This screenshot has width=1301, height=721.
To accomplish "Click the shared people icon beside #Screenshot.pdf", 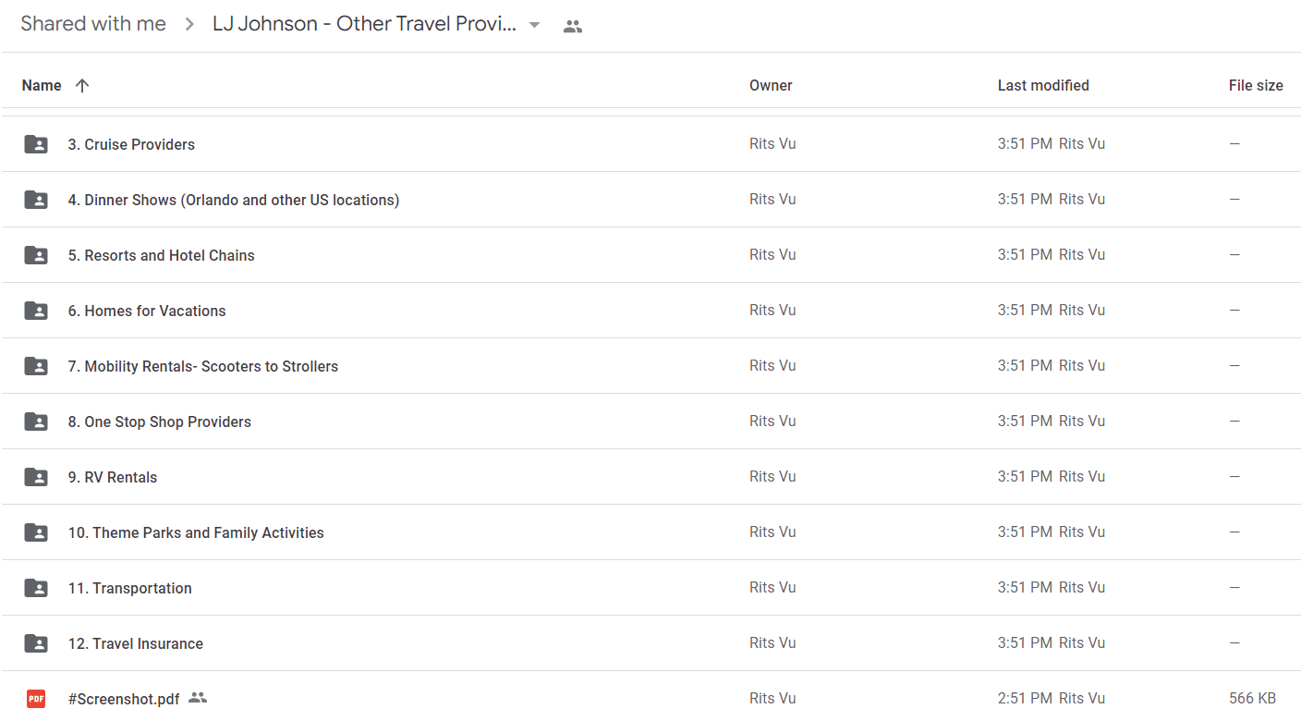I will (198, 698).
